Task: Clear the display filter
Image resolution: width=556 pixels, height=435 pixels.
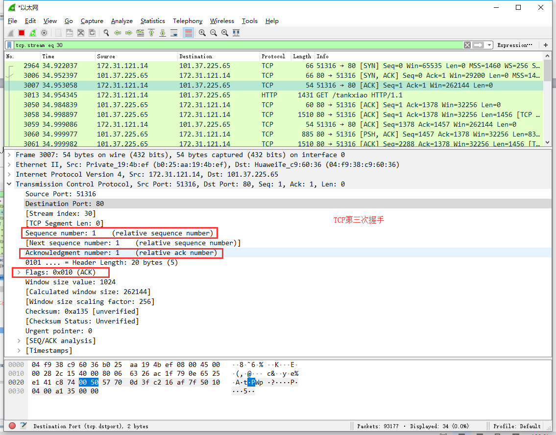Action: click(467, 45)
